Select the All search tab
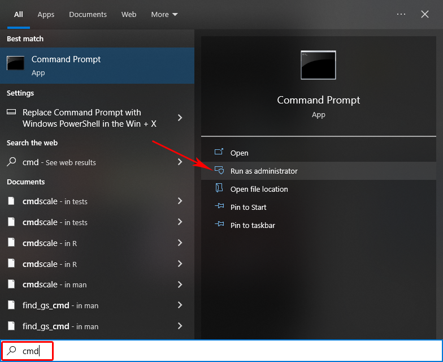This screenshot has width=443, height=362. (18, 15)
